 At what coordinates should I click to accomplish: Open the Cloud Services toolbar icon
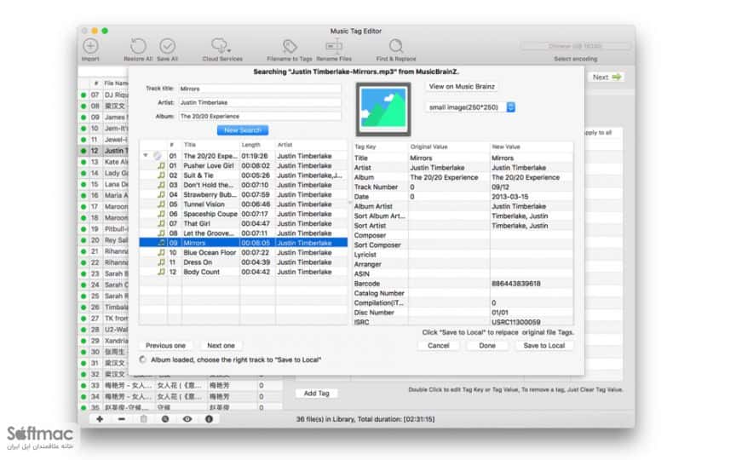point(221,45)
